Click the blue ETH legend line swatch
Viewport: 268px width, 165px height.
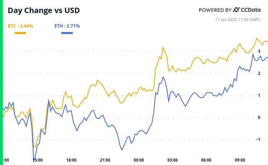pos(67,33)
